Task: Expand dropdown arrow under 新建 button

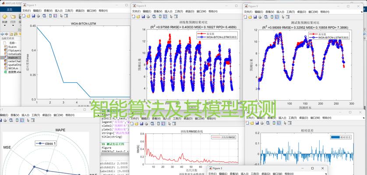Action: tap(5, 25)
